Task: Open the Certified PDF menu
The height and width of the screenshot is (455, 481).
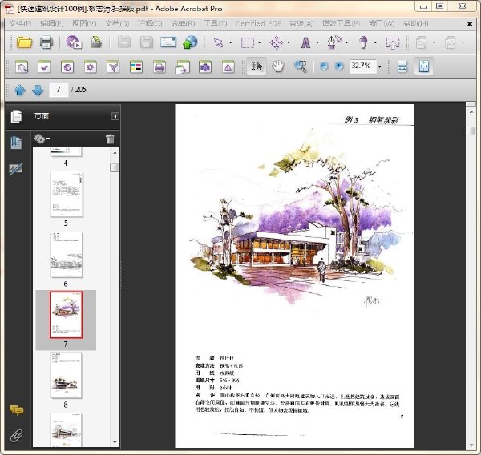Action: [x=258, y=23]
